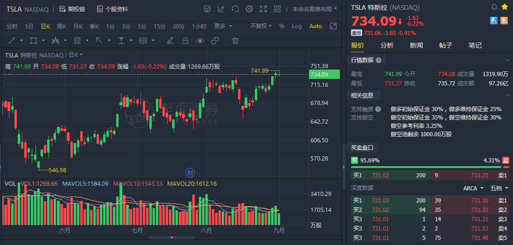Click info icon next to 行情数据
Screen dimensions: 513x245
pos(379,60)
